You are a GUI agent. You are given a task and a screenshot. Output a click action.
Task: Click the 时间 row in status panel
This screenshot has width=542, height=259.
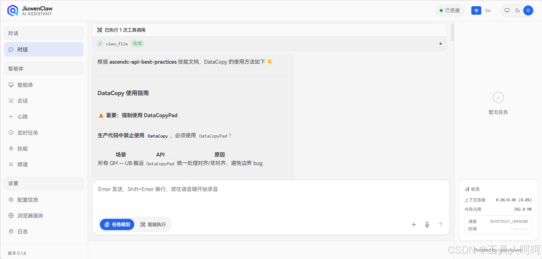(498, 229)
